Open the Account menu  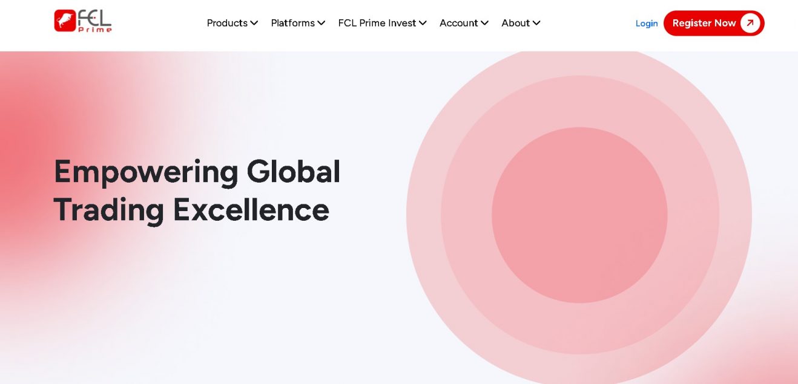tap(458, 23)
